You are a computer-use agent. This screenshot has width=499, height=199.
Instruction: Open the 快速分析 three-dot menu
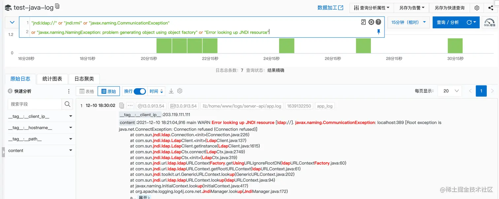click(69, 91)
